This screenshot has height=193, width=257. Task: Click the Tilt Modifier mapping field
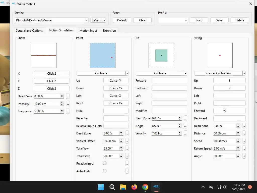(169, 111)
